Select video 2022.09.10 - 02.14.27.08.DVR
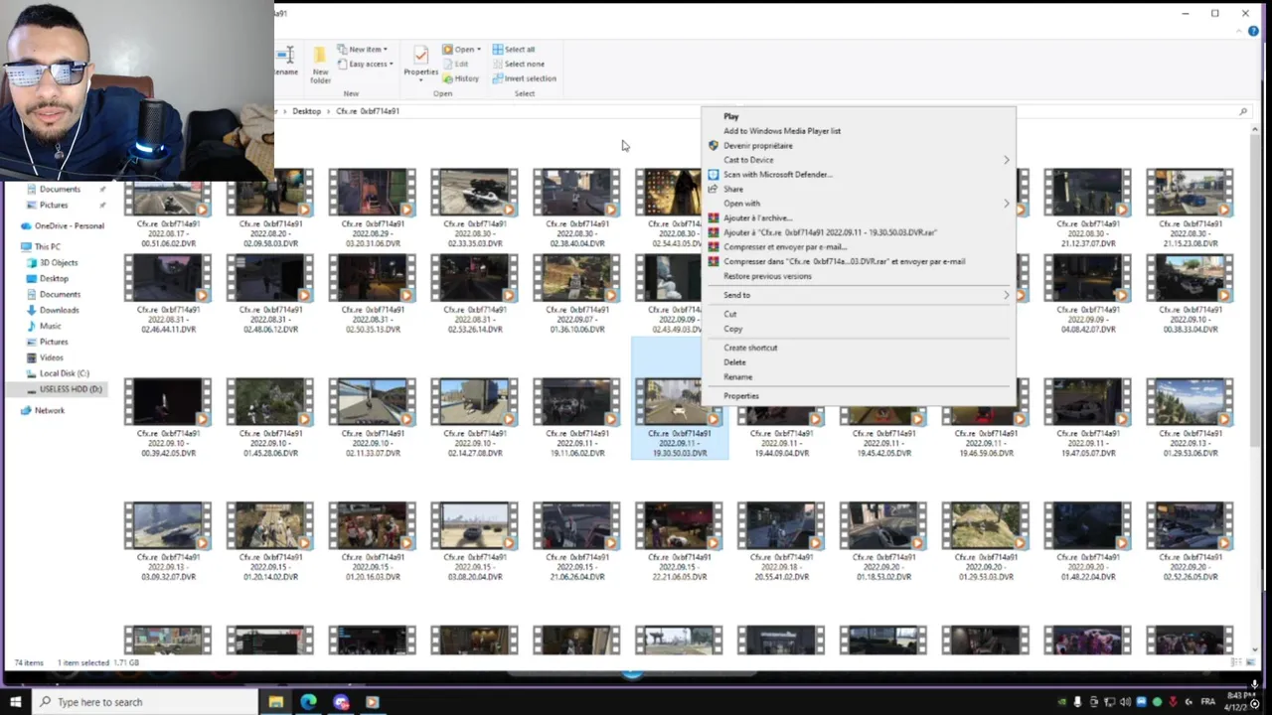The image size is (1272, 715). 474,417
